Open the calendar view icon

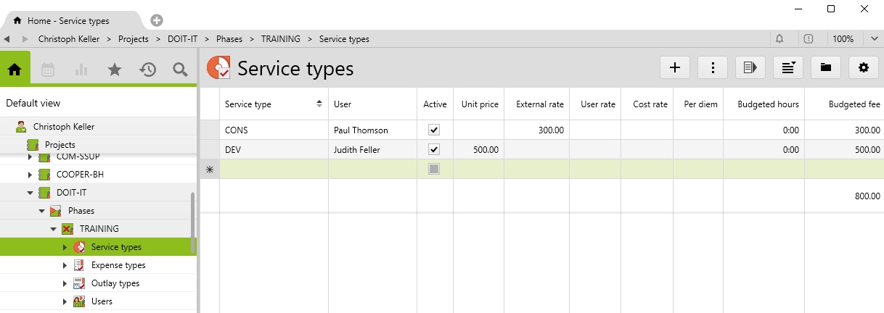(48, 70)
